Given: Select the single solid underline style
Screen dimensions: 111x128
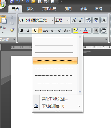Looking at the screenshot, I should (x=55, y=38).
